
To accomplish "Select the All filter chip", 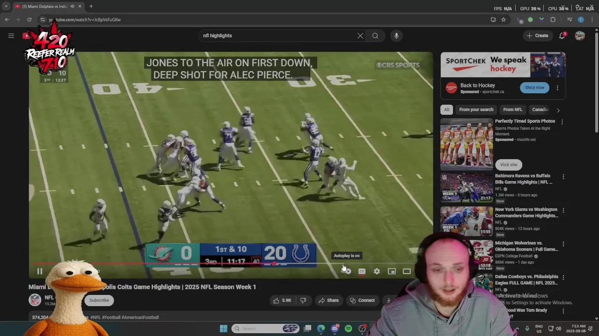I will click(x=446, y=110).
